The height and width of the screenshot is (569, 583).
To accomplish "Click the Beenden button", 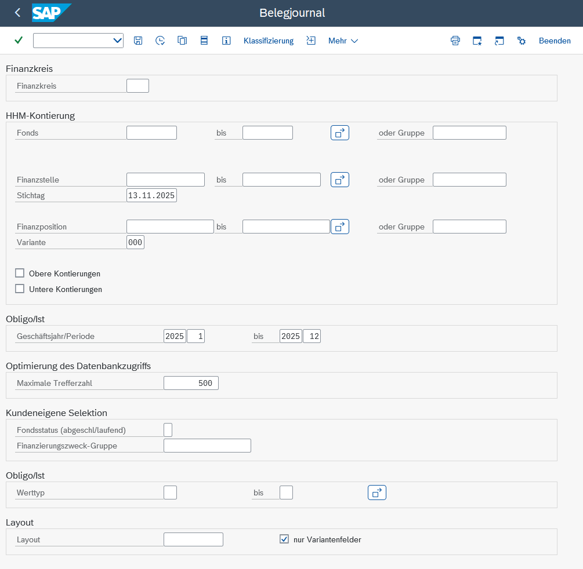I will [x=555, y=41].
